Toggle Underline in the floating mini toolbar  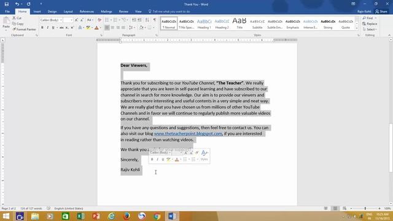[x=163, y=160]
